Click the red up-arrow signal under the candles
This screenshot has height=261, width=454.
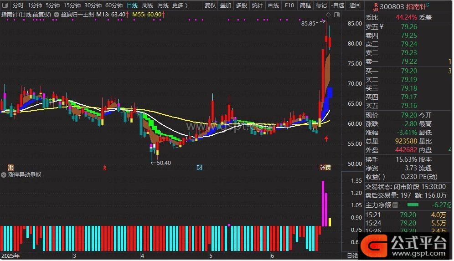326,138
